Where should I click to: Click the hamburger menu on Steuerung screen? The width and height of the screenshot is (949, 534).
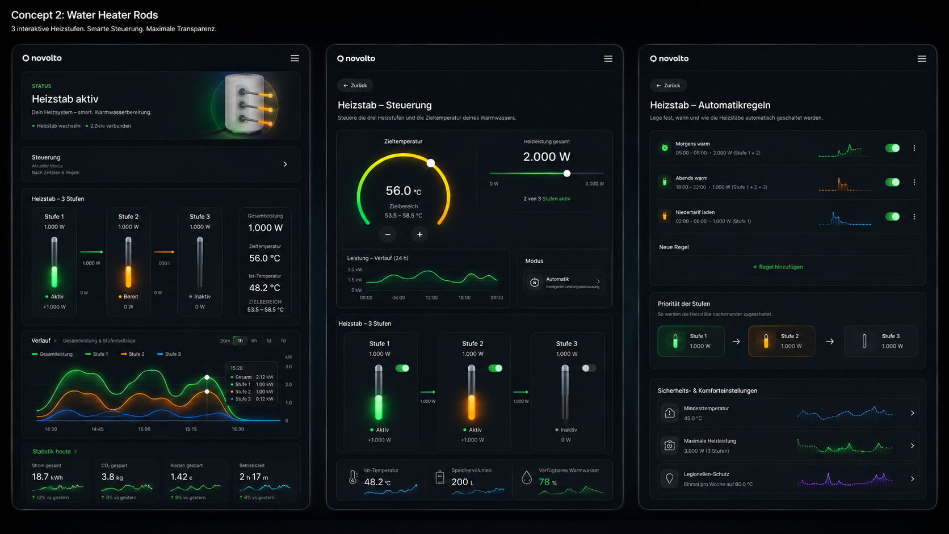tap(608, 58)
